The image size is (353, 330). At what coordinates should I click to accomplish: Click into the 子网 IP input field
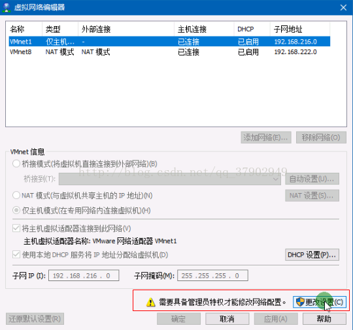(84, 276)
